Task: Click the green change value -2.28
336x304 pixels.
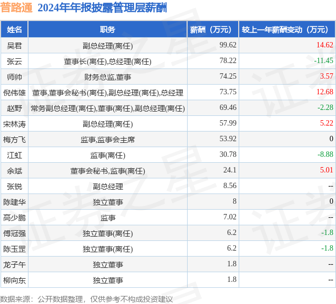Action: pos(325,107)
